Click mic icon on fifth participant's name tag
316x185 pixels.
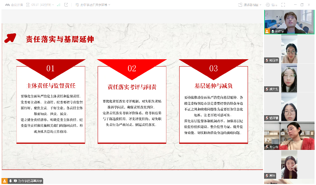pos(267,147)
